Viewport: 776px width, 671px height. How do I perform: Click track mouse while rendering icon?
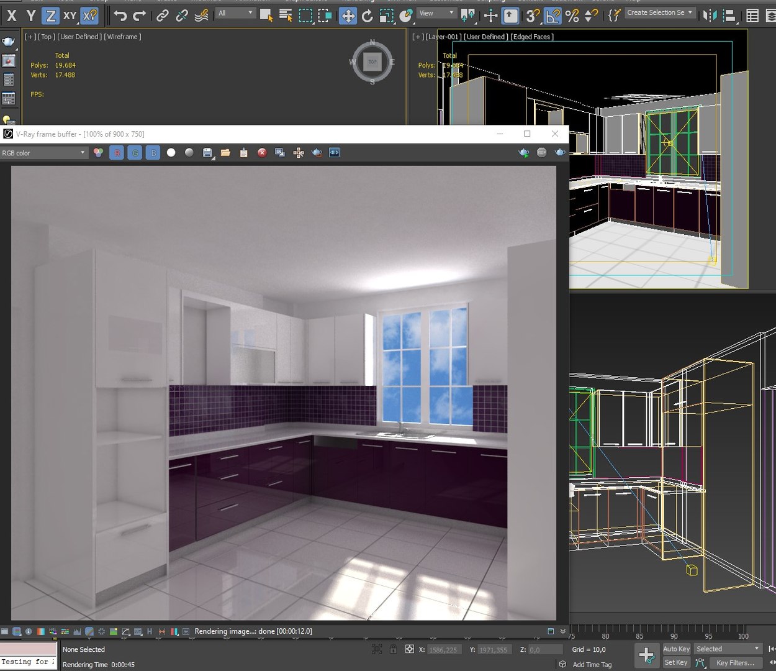[x=299, y=152]
